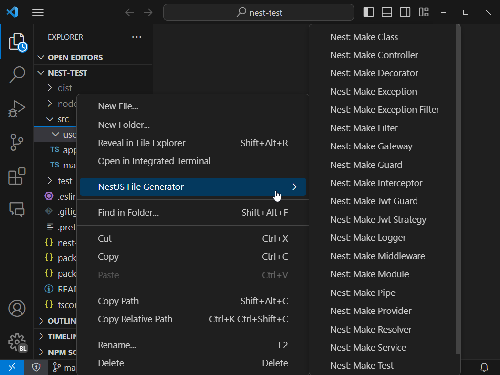The height and width of the screenshot is (375, 500).
Task: Select Reveal in File Explorer
Action: [x=192, y=143]
